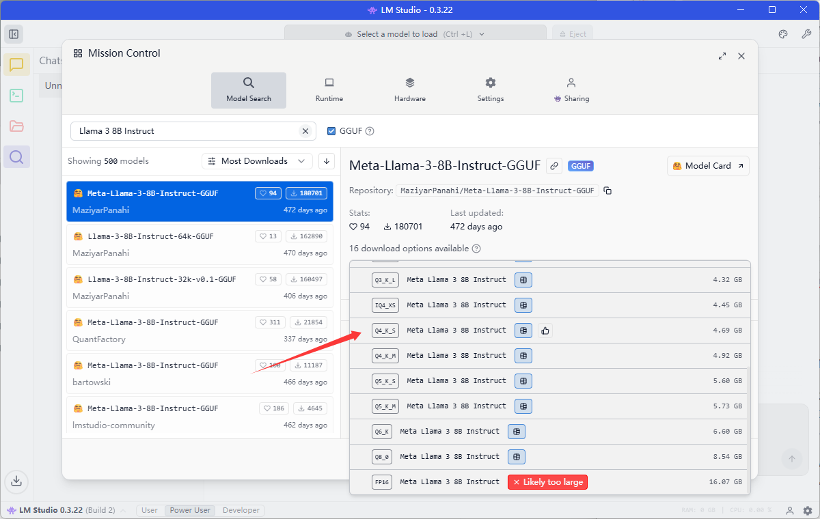Viewport: 820px width, 519px height.
Task: Close the Mission Control dialog
Action: point(741,56)
